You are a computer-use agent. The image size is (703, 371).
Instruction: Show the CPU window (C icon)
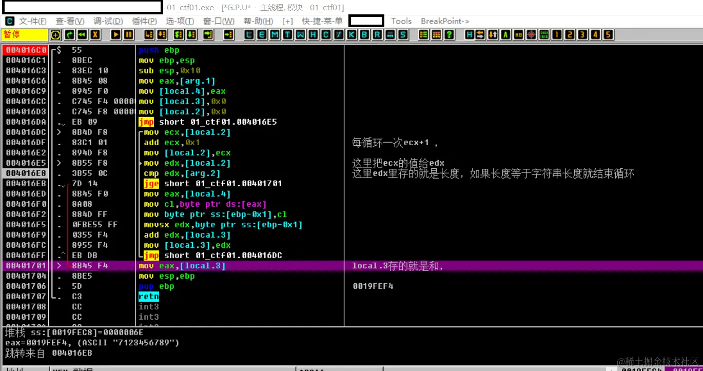point(326,35)
